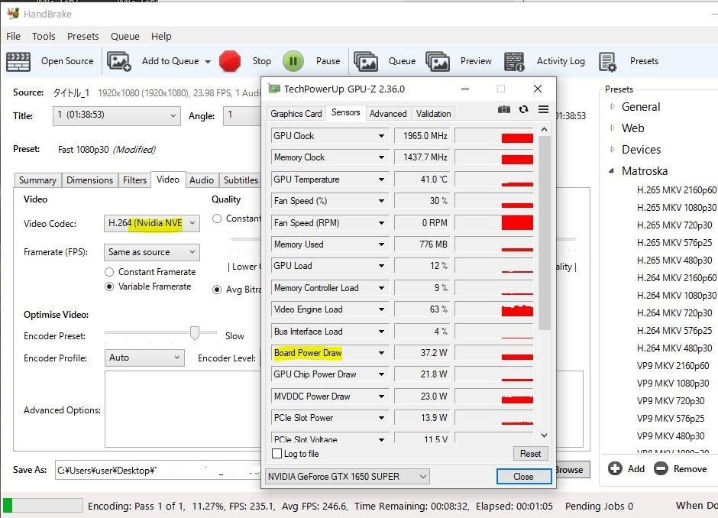Screen dimensions: 718x518
Task: Click the GPU-Z scroll up arrow
Action: coord(545,130)
